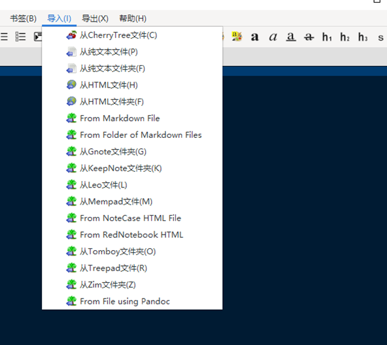Close the 导入(I) import menu

(x=59, y=18)
